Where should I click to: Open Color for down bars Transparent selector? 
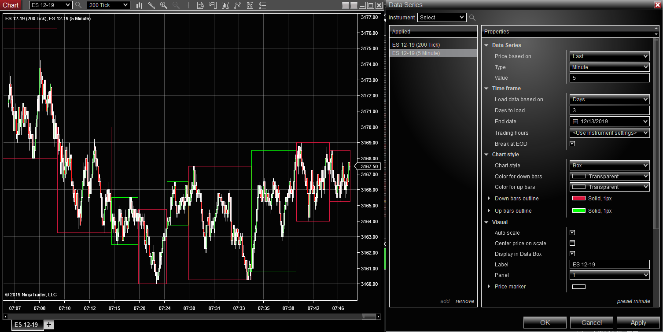pyautogui.click(x=610, y=177)
